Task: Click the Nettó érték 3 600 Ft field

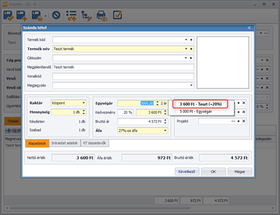Action: [73, 158]
